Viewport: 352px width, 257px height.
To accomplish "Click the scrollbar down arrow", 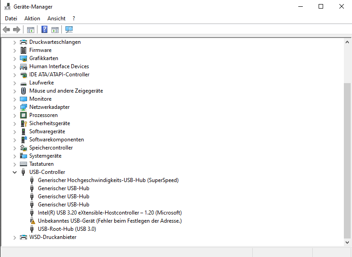I will coord(347,243).
